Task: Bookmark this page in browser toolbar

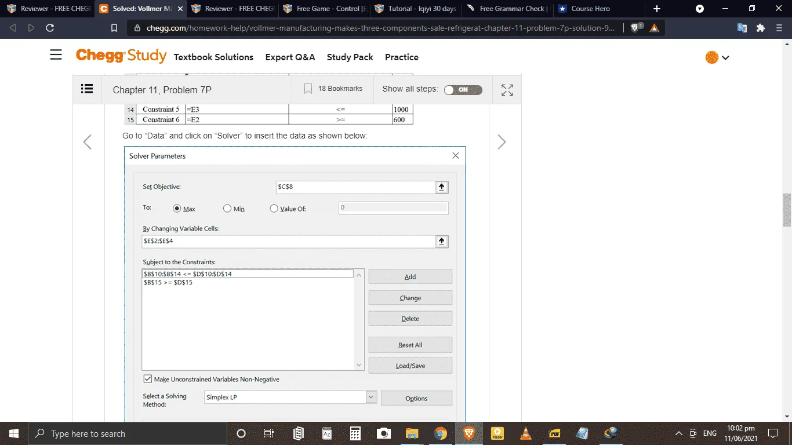Action: (x=114, y=28)
